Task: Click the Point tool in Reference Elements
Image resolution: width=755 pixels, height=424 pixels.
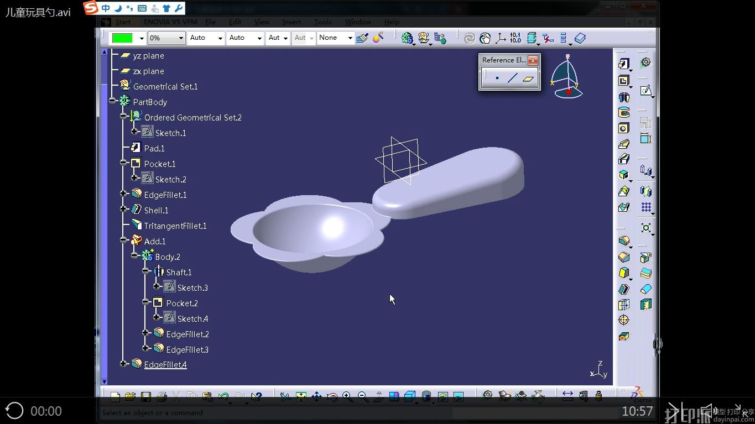Action: [497, 78]
